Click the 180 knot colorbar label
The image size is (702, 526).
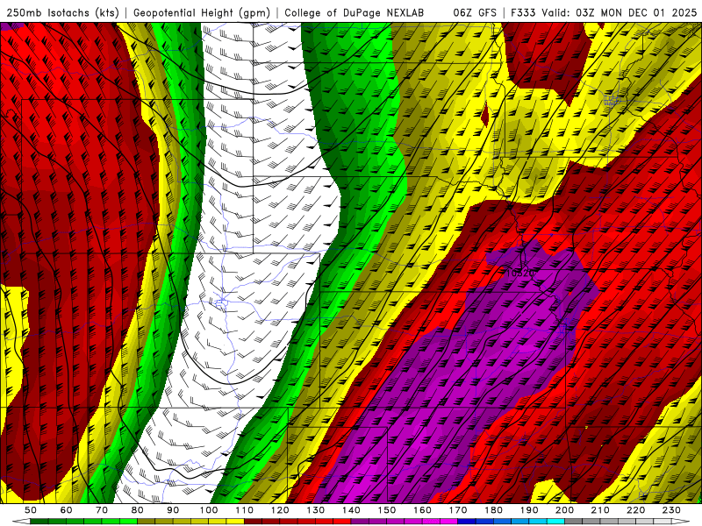point(493,510)
